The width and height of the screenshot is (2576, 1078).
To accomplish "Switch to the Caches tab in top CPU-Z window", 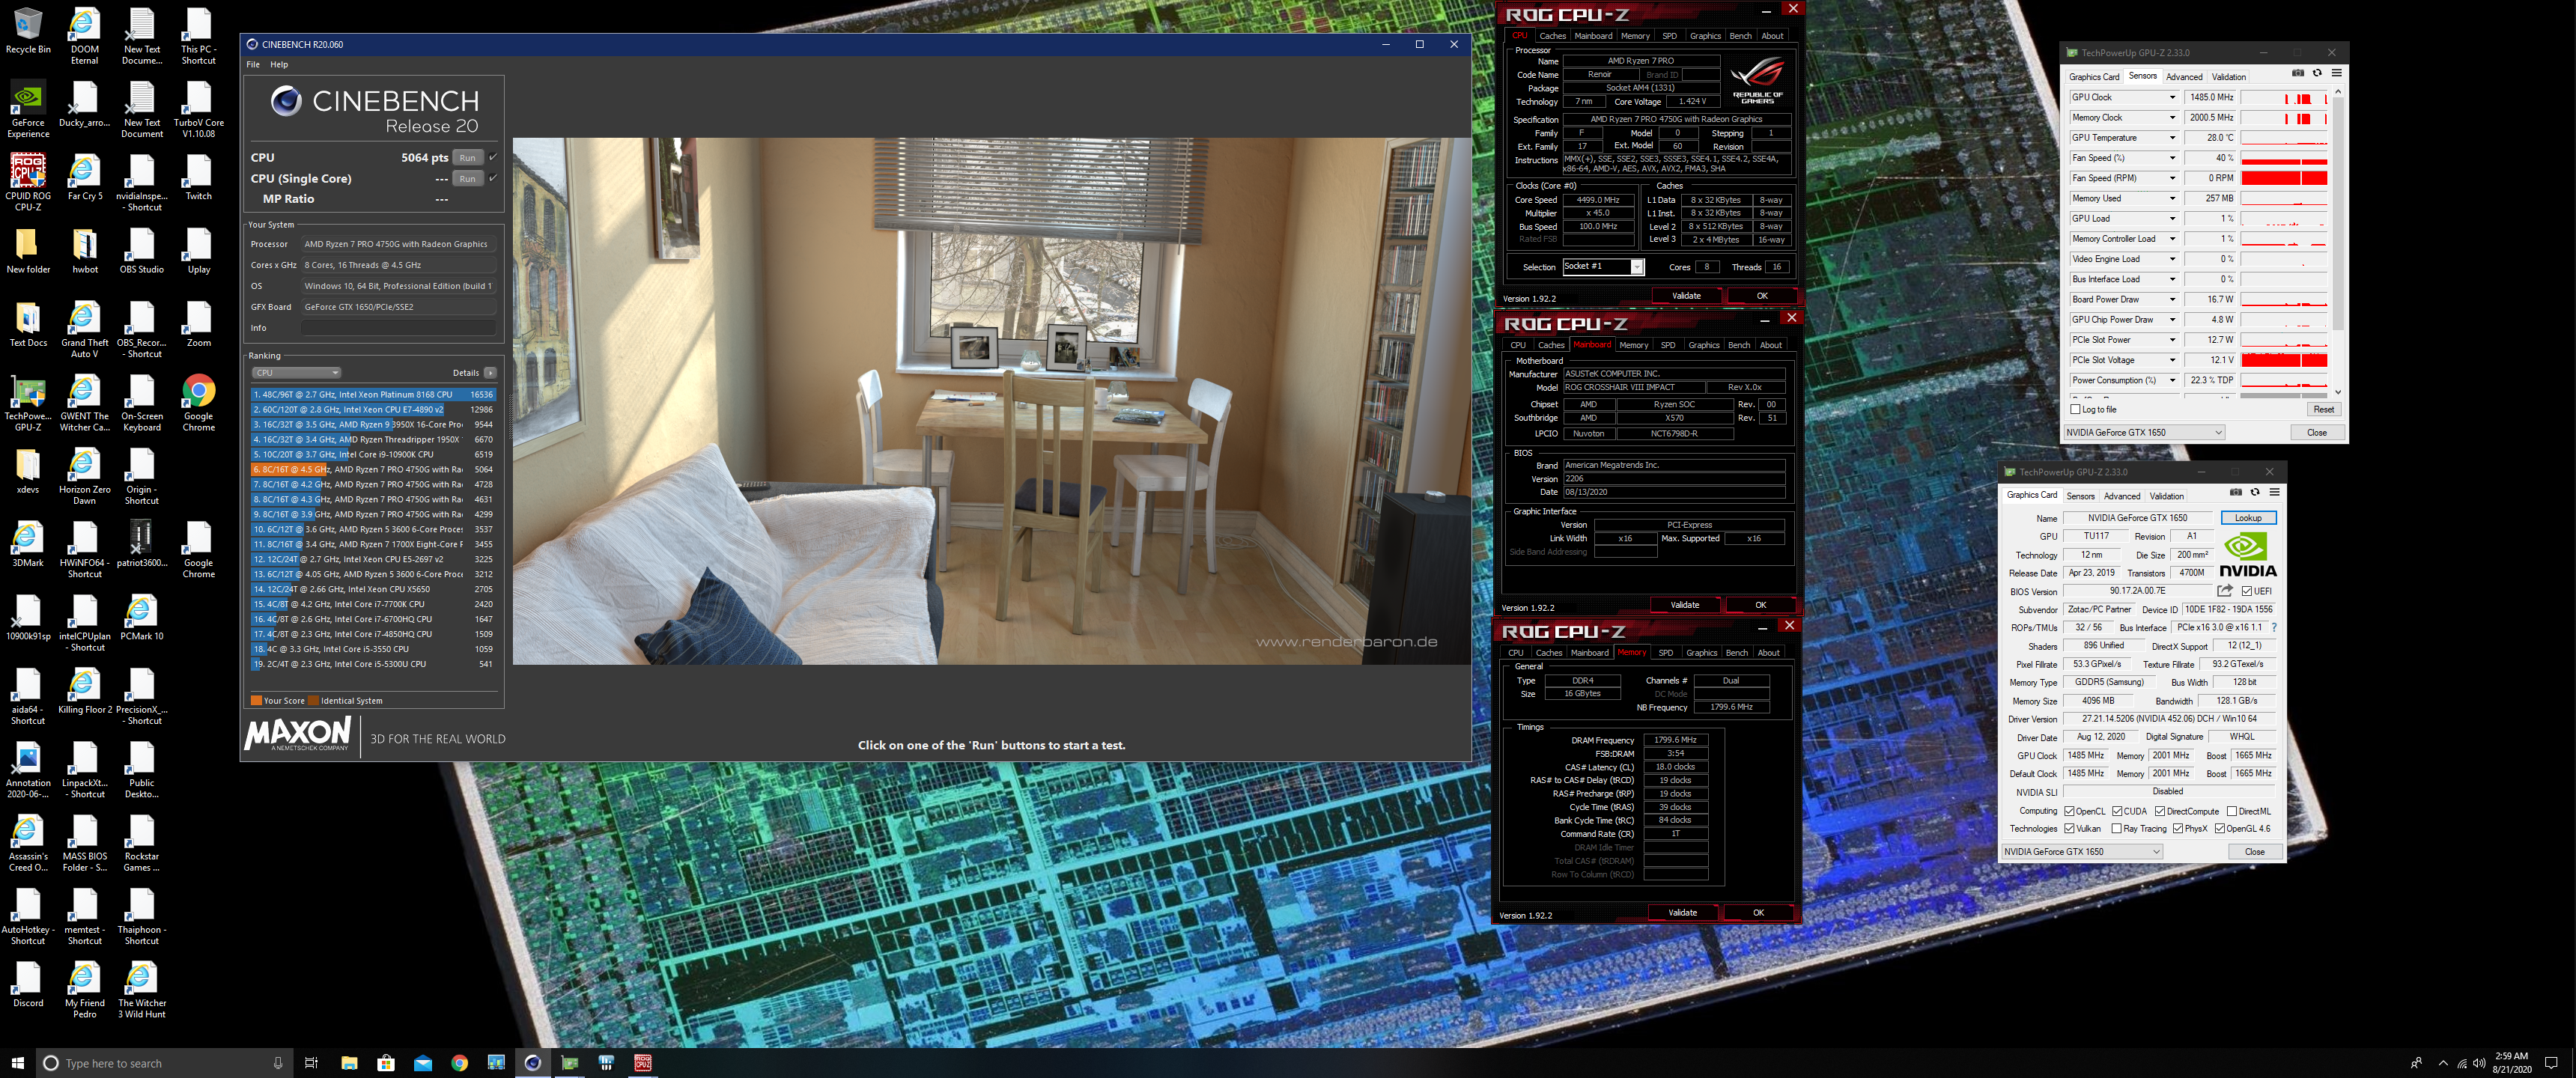I will pos(1552,36).
